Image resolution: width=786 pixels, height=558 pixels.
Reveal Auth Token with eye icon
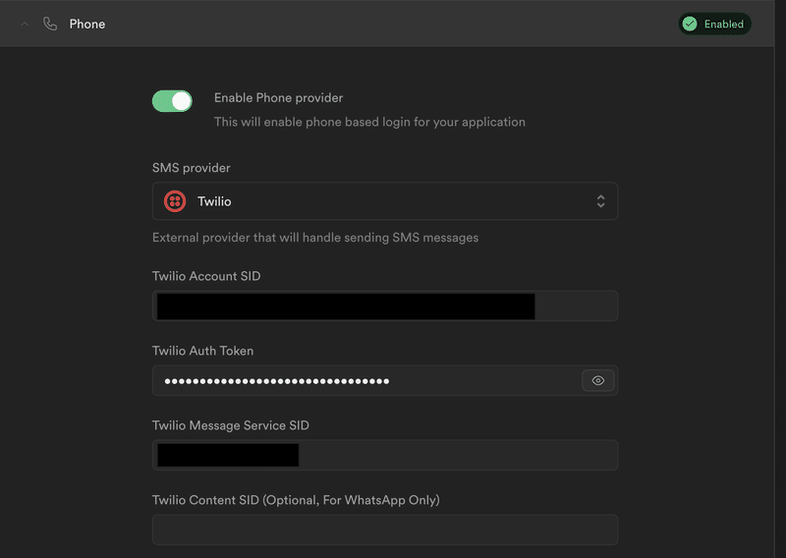[x=598, y=380]
